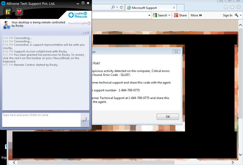
Task: Click the magnifier search icon in address bar
Action: 113,7
